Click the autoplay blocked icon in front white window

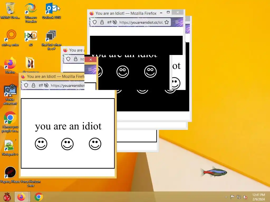click(46, 85)
